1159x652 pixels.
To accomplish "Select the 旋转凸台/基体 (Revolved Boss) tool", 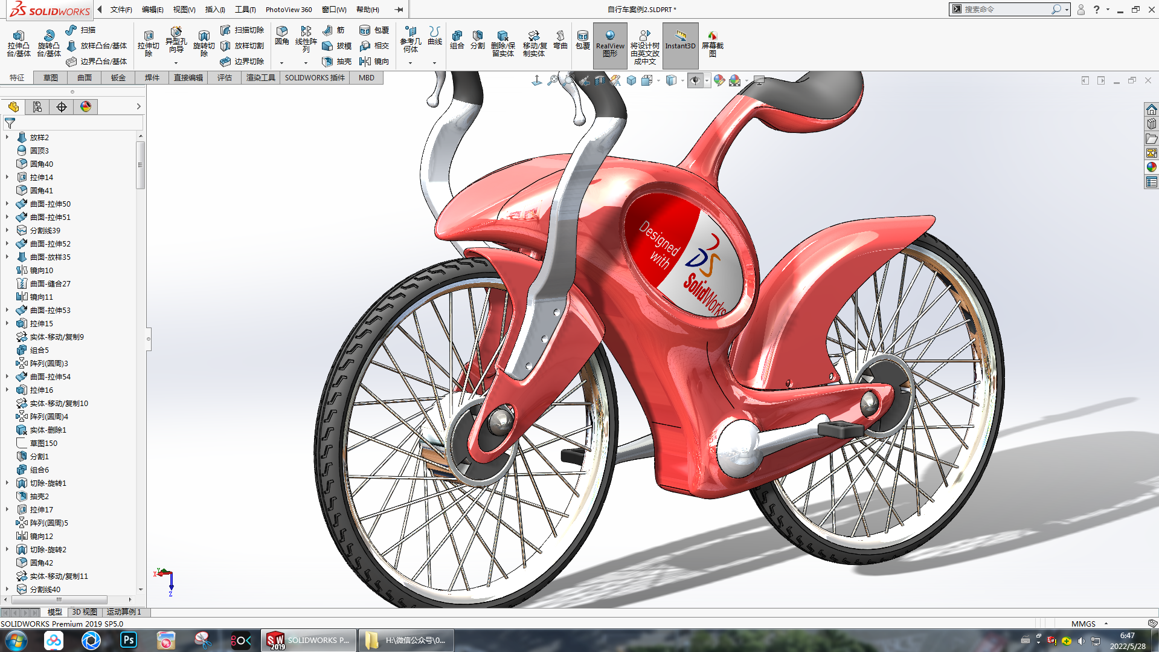I will 48,44.
